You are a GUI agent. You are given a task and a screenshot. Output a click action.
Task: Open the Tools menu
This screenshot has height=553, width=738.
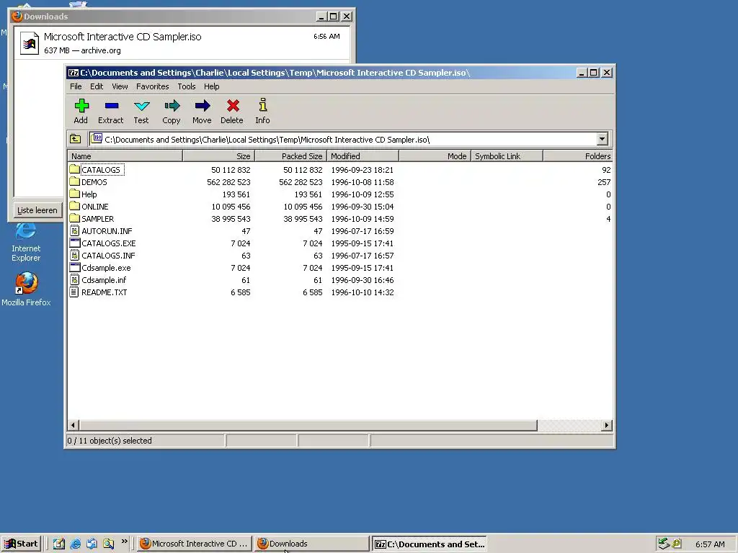(x=187, y=86)
